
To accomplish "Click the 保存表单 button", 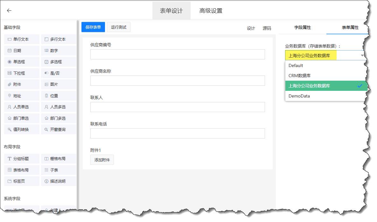I will point(92,27).
